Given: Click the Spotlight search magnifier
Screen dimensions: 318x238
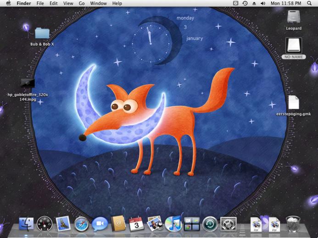Looking at the screenshot, I should pos(309,3).
